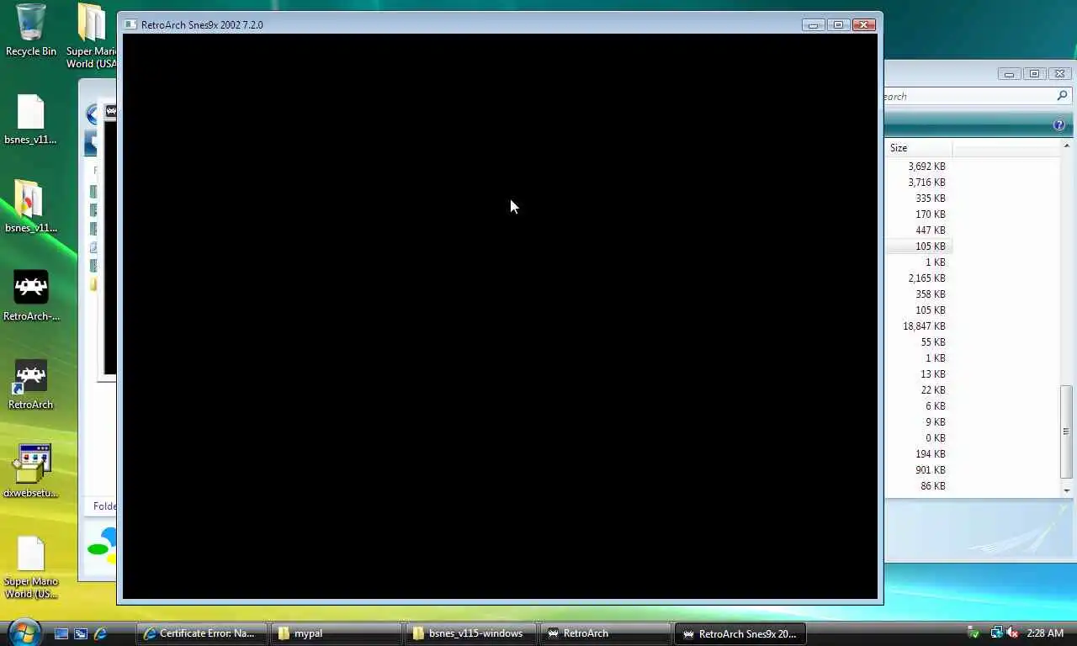Click the Size column header in Explorer
This screenshot has height=646, width=1077.
(x=918, y=148)
